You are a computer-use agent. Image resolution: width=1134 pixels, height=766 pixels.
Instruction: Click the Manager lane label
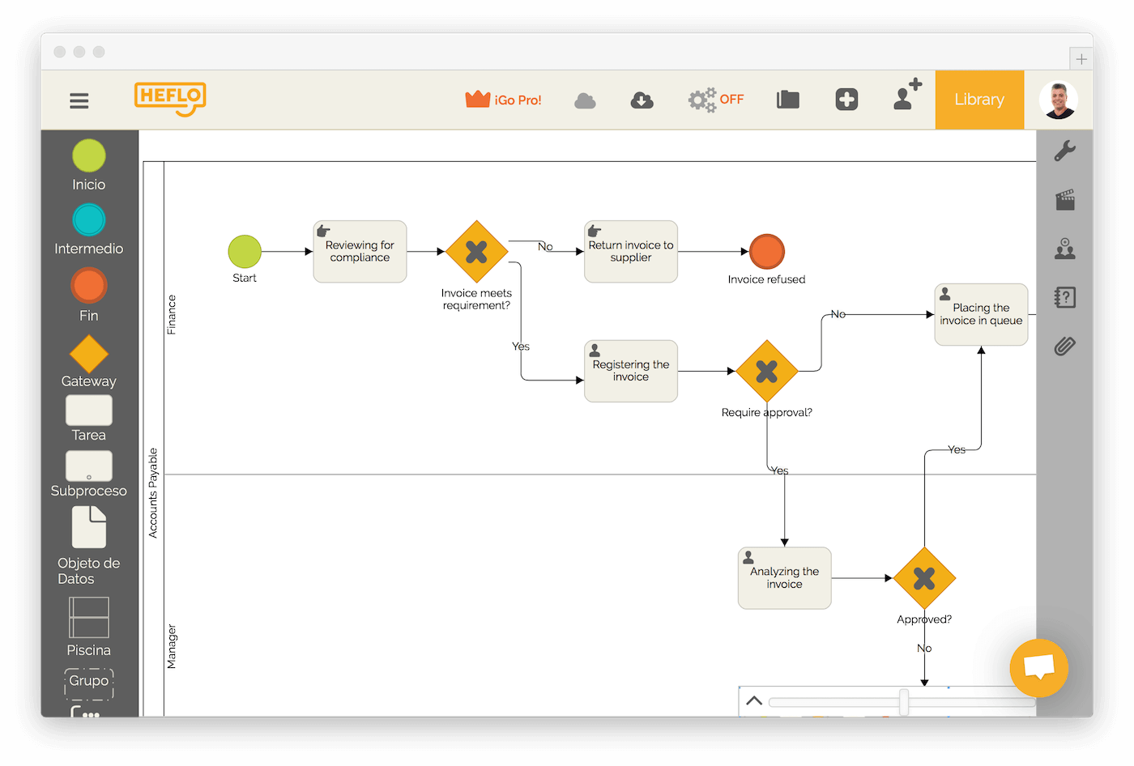click(172, 646)
